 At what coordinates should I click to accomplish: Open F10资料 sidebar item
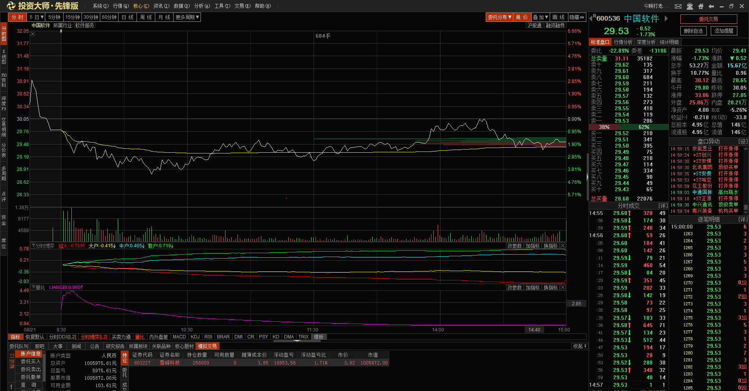(4, 80)
